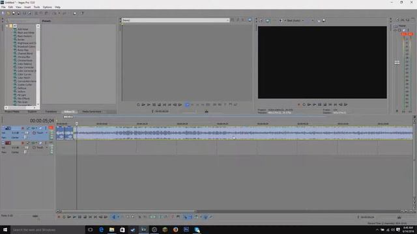This screenshot has height=234, width=417.
Task: Click the Undo icon in main toolbar
Action: (x=54, y=13)
